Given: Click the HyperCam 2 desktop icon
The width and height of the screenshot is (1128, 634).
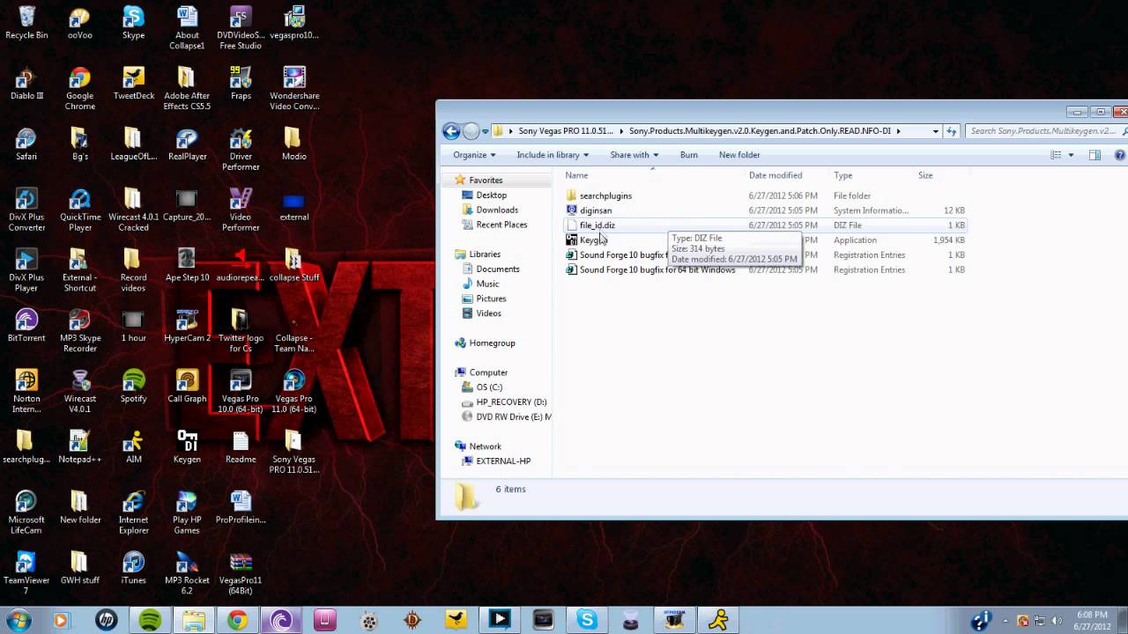Looking at the screenshot, I should [x=187, y=326].
